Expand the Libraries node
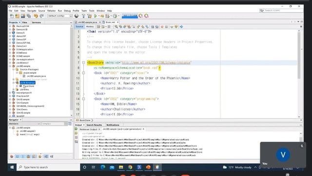The width and height of the screenshot is (312, 176). 14,89
